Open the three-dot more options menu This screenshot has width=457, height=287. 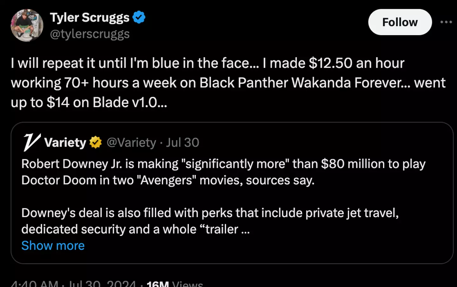[446, 22]
